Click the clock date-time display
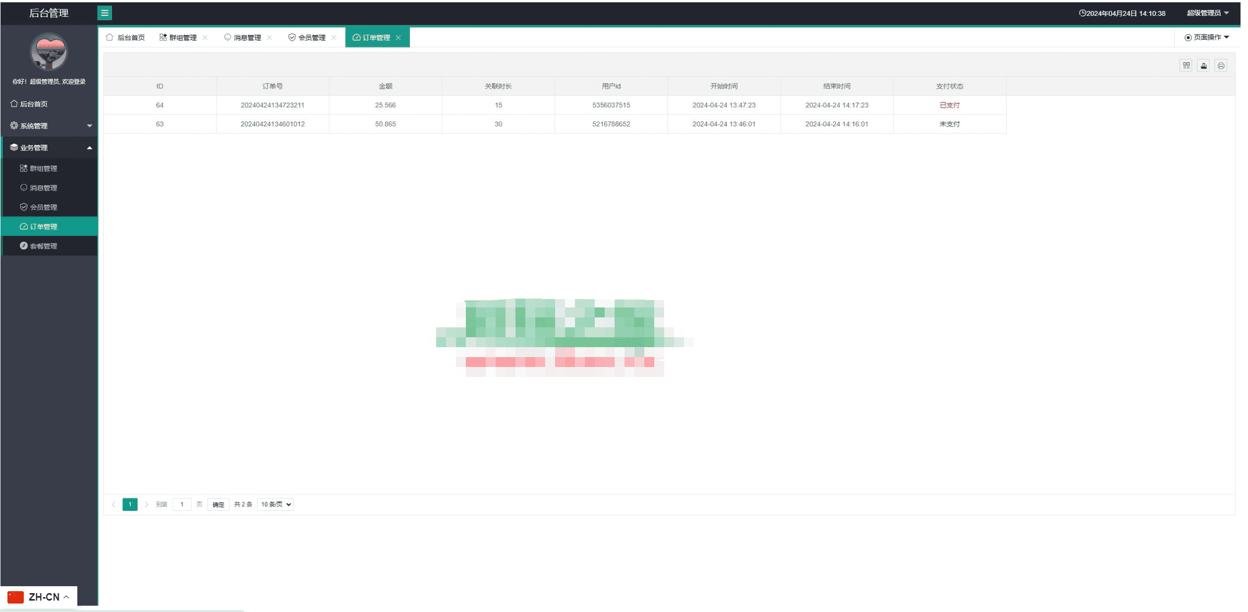 1123,13
